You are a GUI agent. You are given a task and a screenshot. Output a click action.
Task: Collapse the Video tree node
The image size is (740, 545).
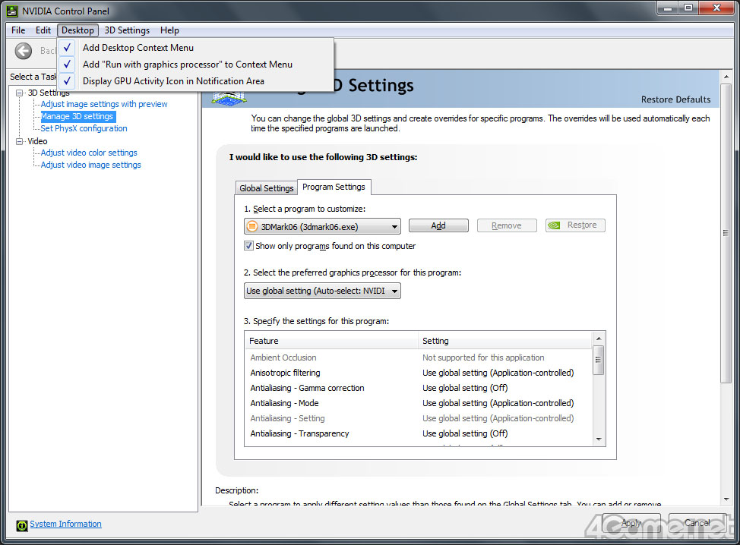pos(19,141)
